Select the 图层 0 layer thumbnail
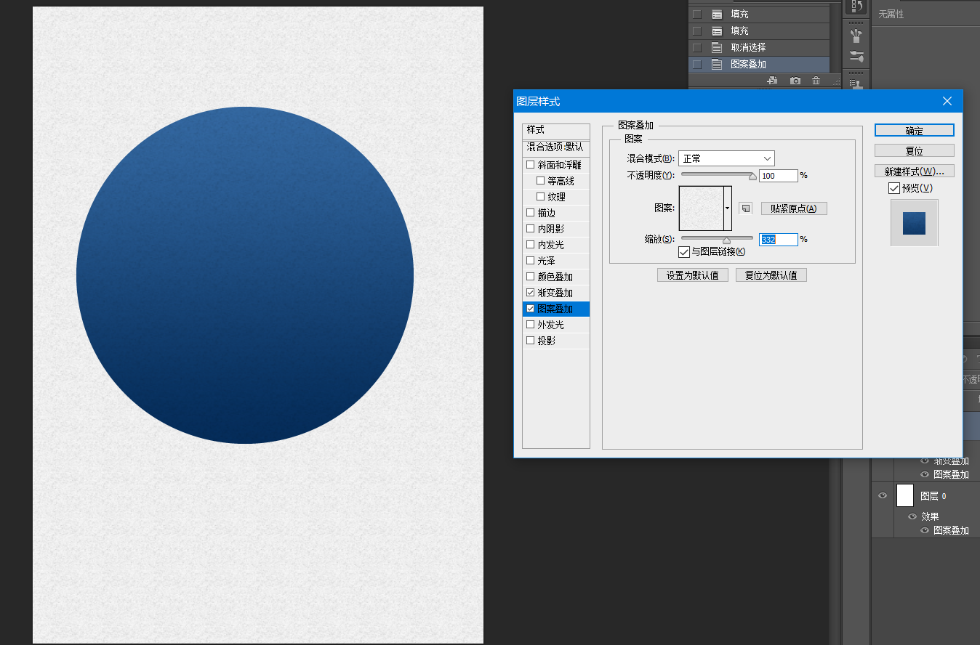The width and height of the screenshot is (980, 645). 905,495
